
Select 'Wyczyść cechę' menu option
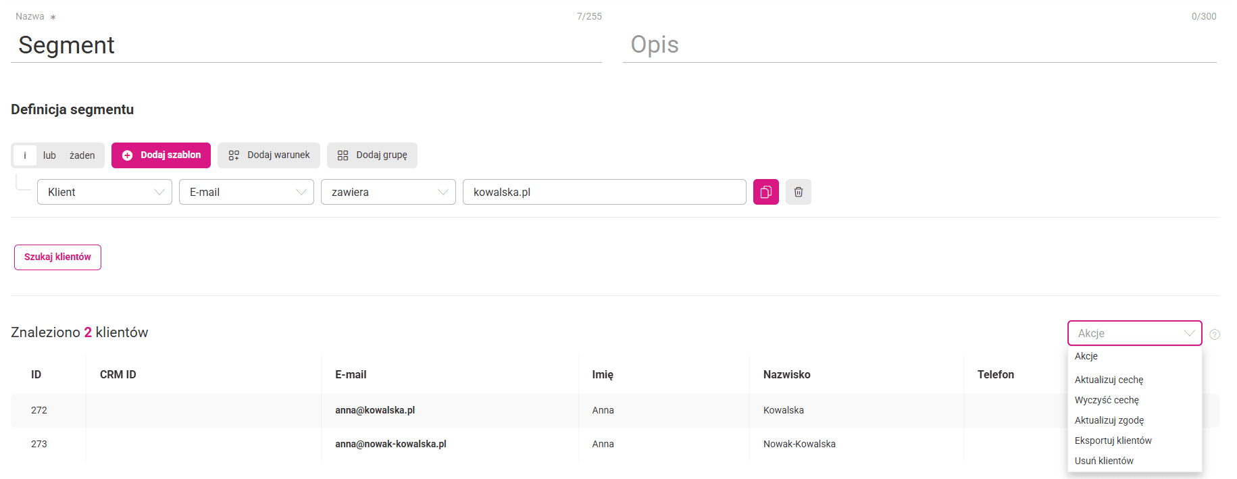[1107, 400]
